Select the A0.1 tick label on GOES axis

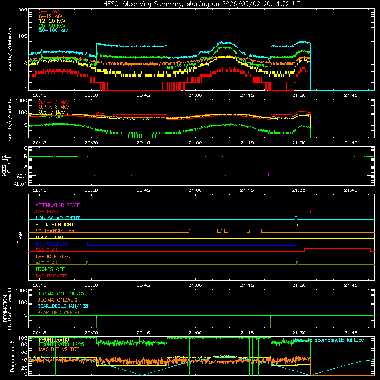click(21, 176)
